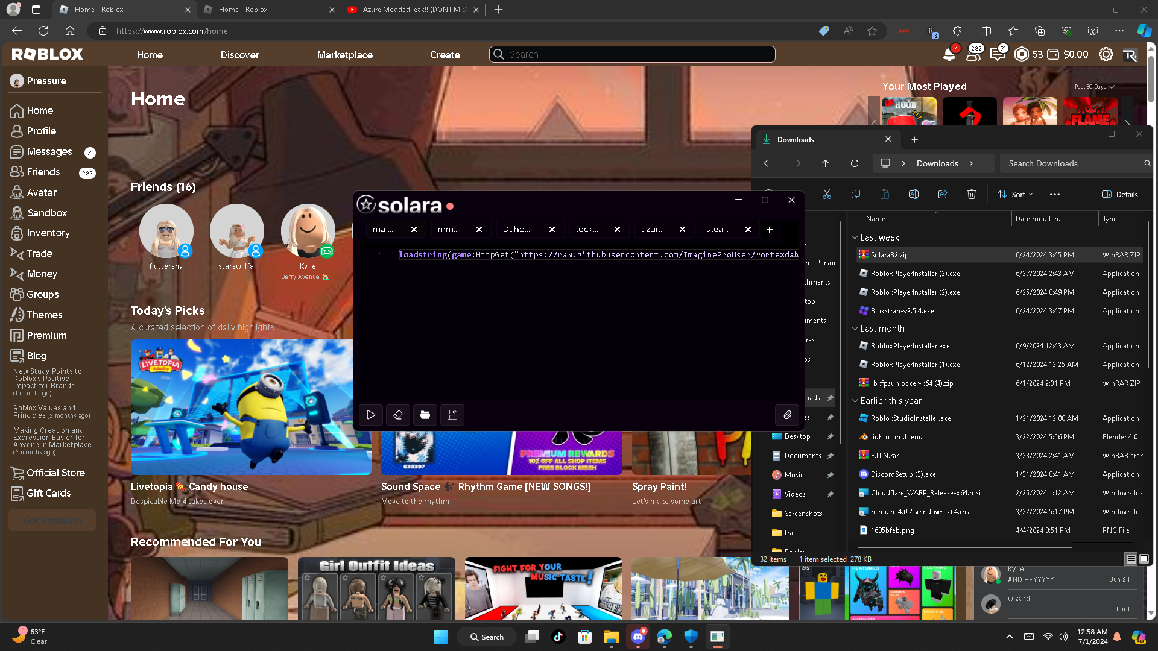Refresh the Downloads folder

pyautogui.click(x=855, y=163)
